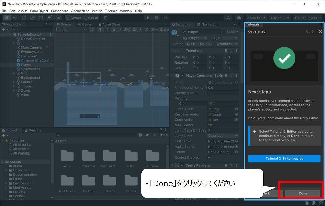The height and width of the screenshot is (206, 325).
Task: Open the Account dropdown
Action: (256, 18)
